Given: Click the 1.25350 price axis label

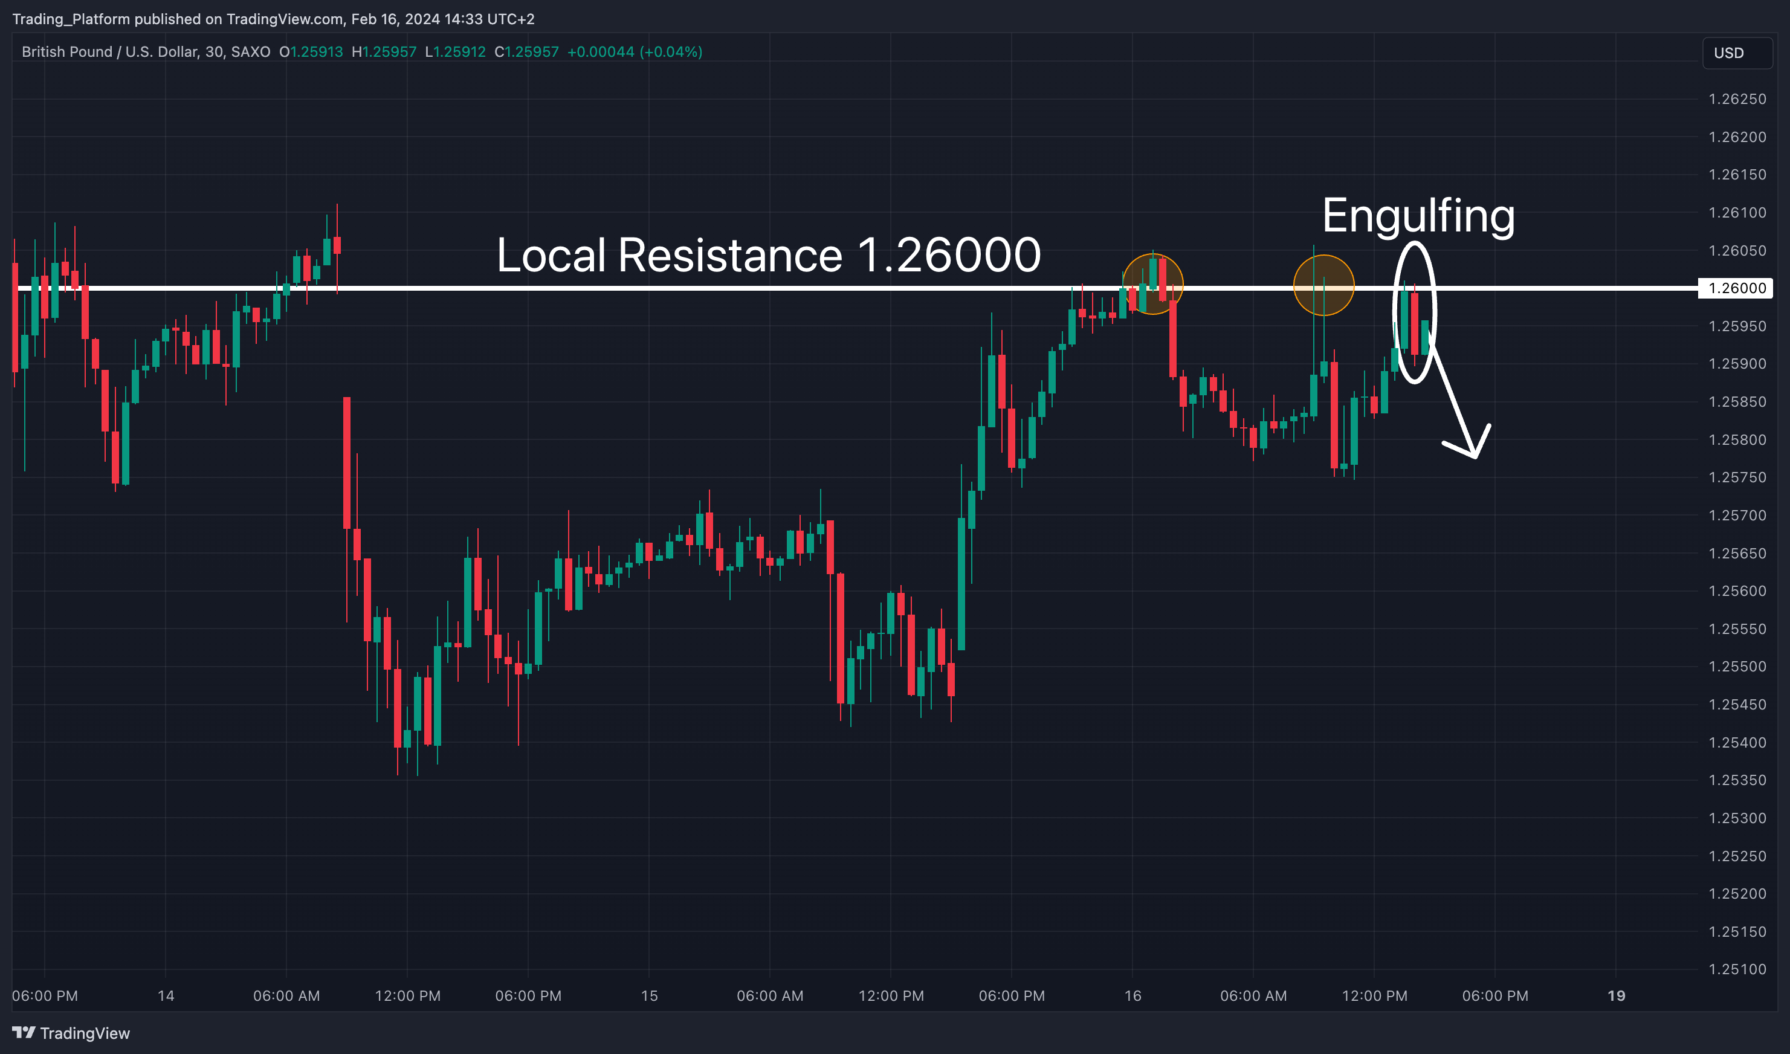Looking at the screenshot, I should coord(1737,780).
